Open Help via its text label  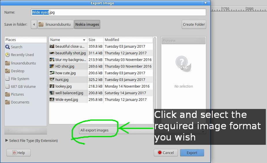point(21,153)
